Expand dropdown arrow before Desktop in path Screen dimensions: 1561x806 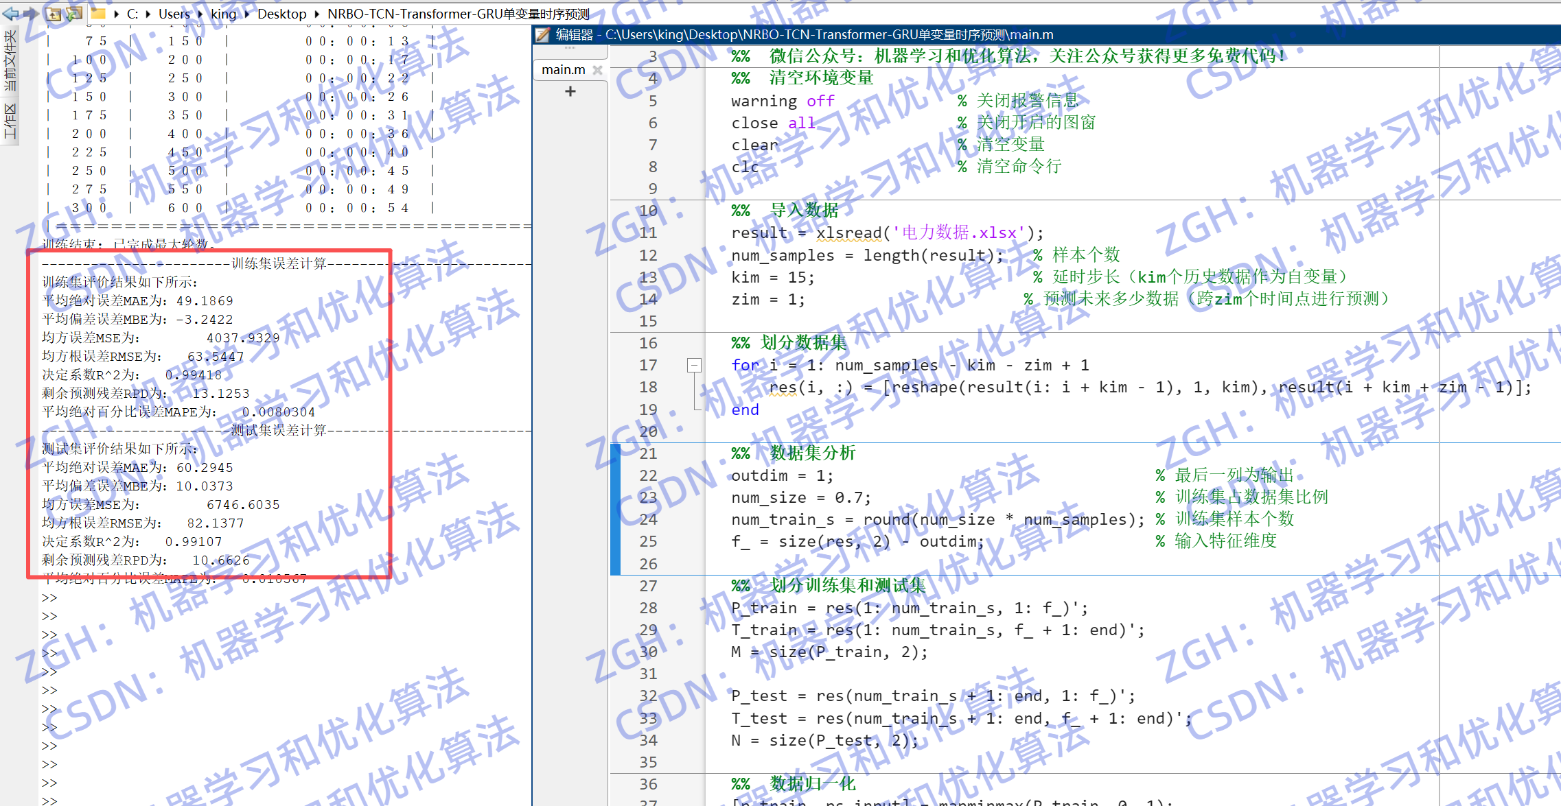pos(247,14)
